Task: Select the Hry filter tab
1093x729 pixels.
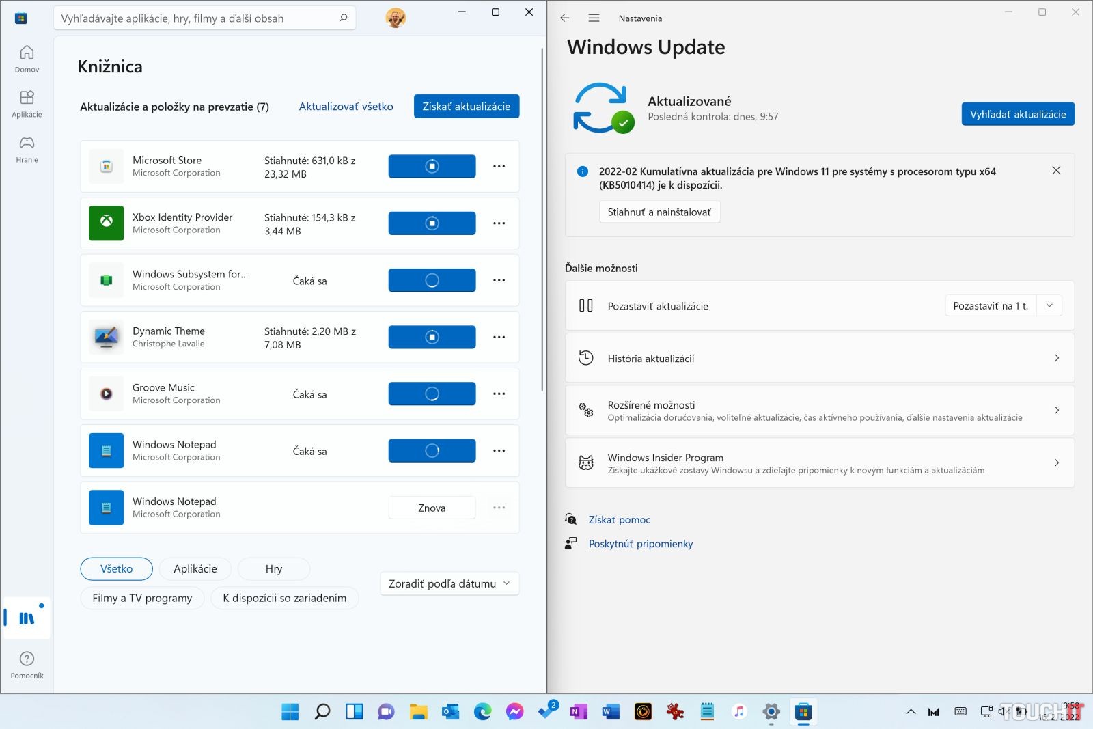Action: [x=273, y=568]
